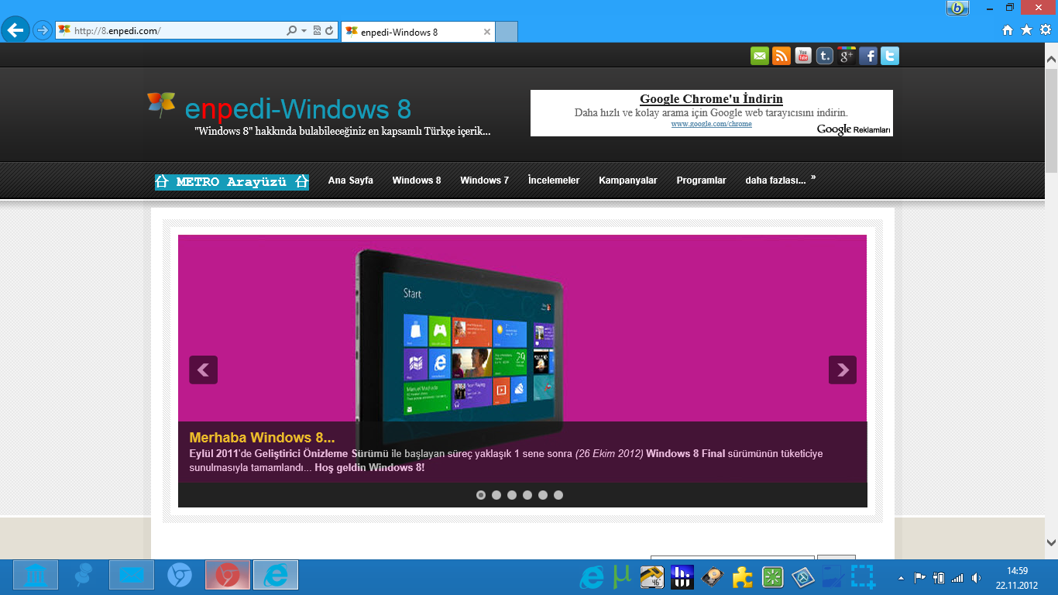The image size is (1058, 595).
Task: Go forward with the browser Forward arrow
Action: pos(43,31)
